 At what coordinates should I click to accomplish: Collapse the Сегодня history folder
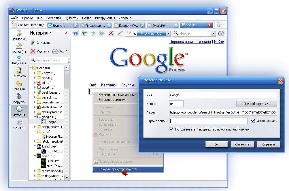pyautogui.click(x=31, y=68)
